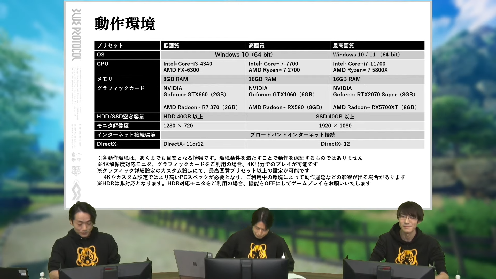Click the note line starting 4Kやカスタム設定では

coord(254,177)
